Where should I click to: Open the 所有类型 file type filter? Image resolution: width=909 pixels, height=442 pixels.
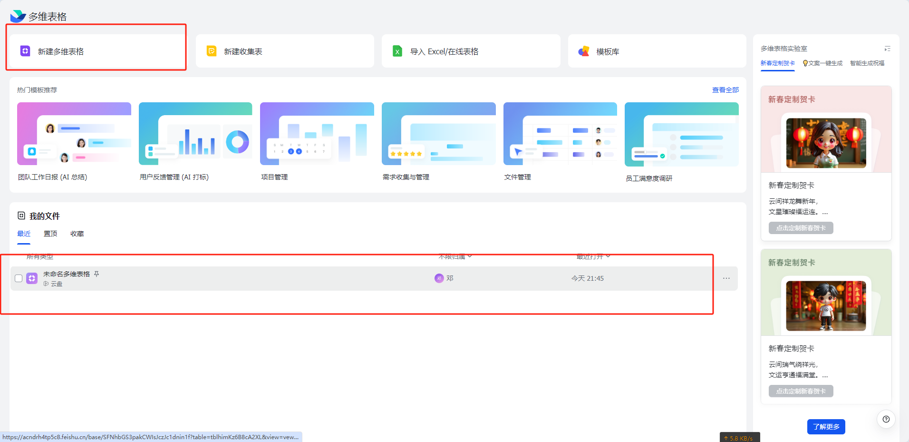(40, 257)
